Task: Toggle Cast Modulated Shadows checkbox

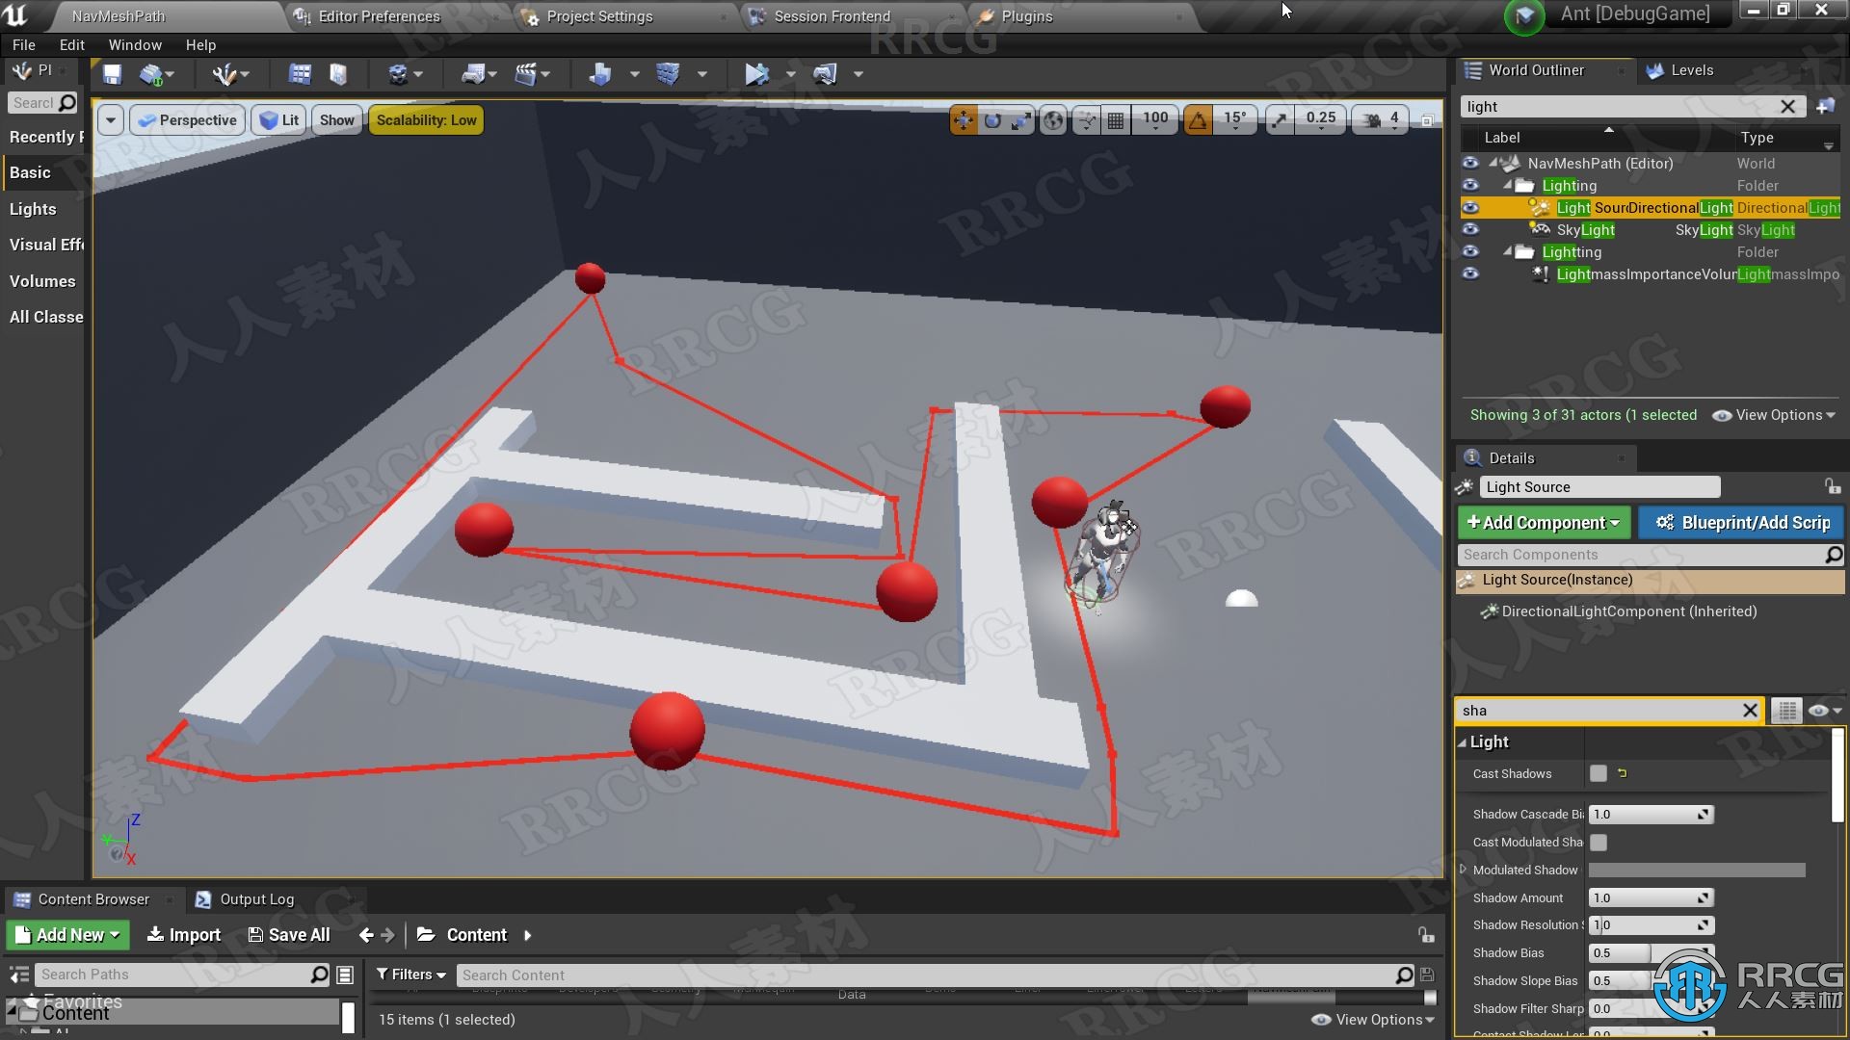Action: point(1599,842)
